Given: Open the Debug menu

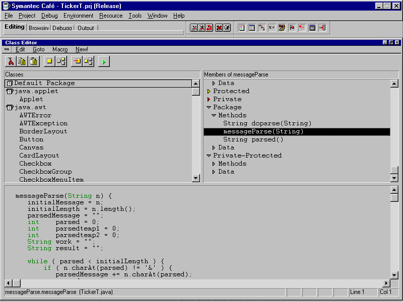Looking at the screenshot, I should click(49, 16).
